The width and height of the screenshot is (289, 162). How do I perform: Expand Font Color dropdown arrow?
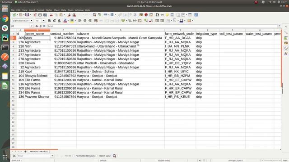(x=69, y=21)
